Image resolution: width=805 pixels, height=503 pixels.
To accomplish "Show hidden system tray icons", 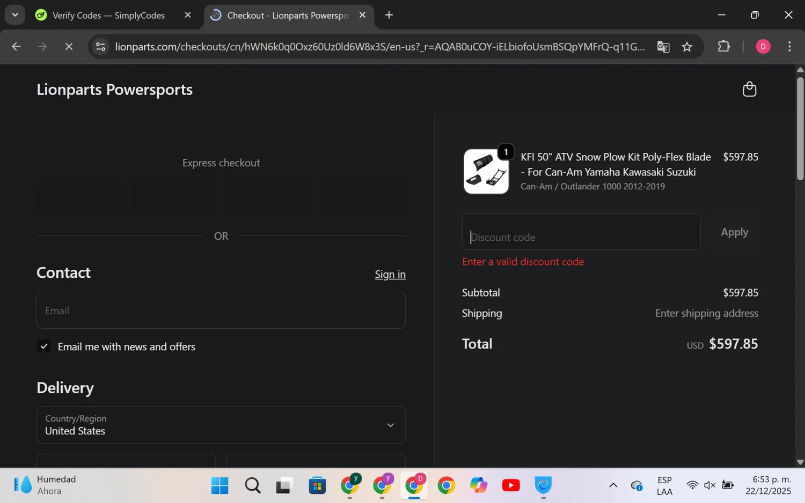I will 613,485.
